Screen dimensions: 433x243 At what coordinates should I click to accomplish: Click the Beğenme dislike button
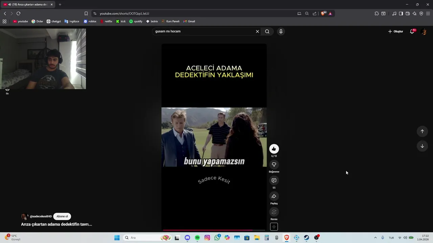274,164
